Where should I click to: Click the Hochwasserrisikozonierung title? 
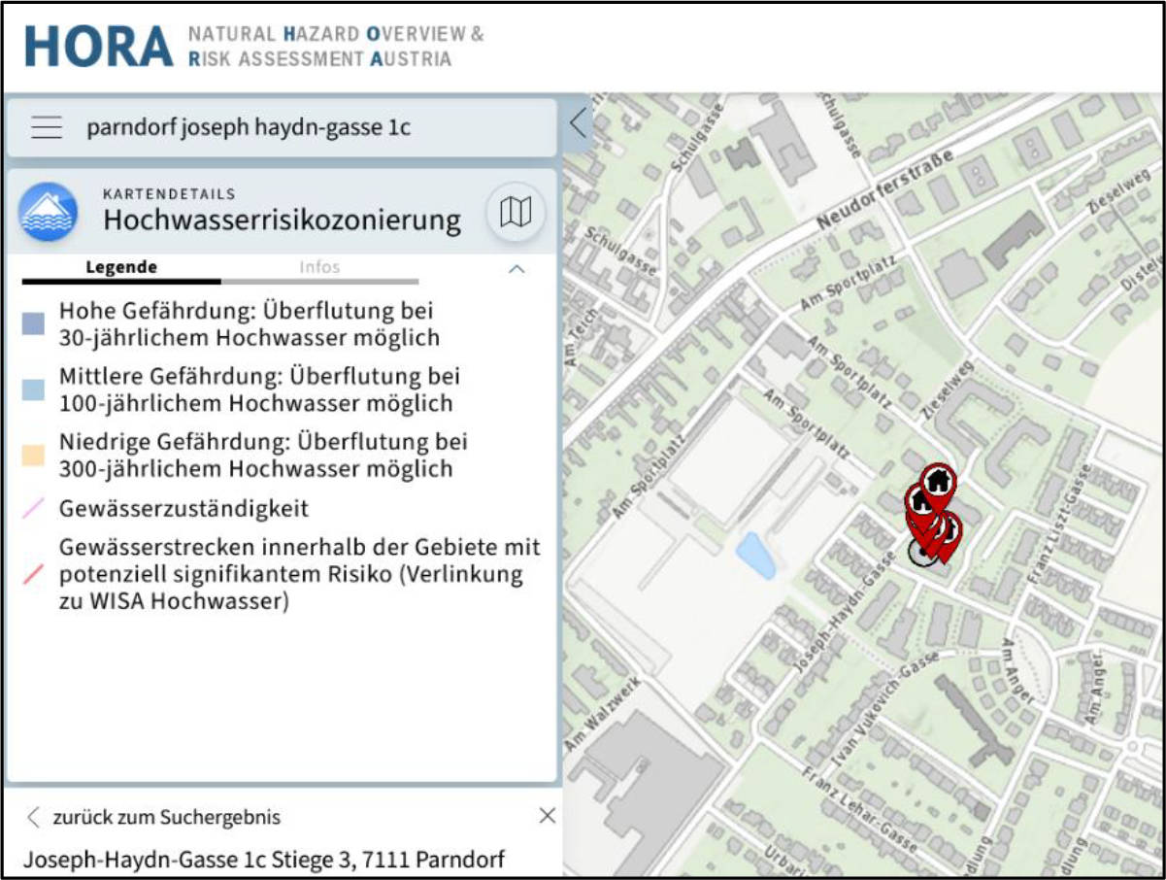[283, 220]
